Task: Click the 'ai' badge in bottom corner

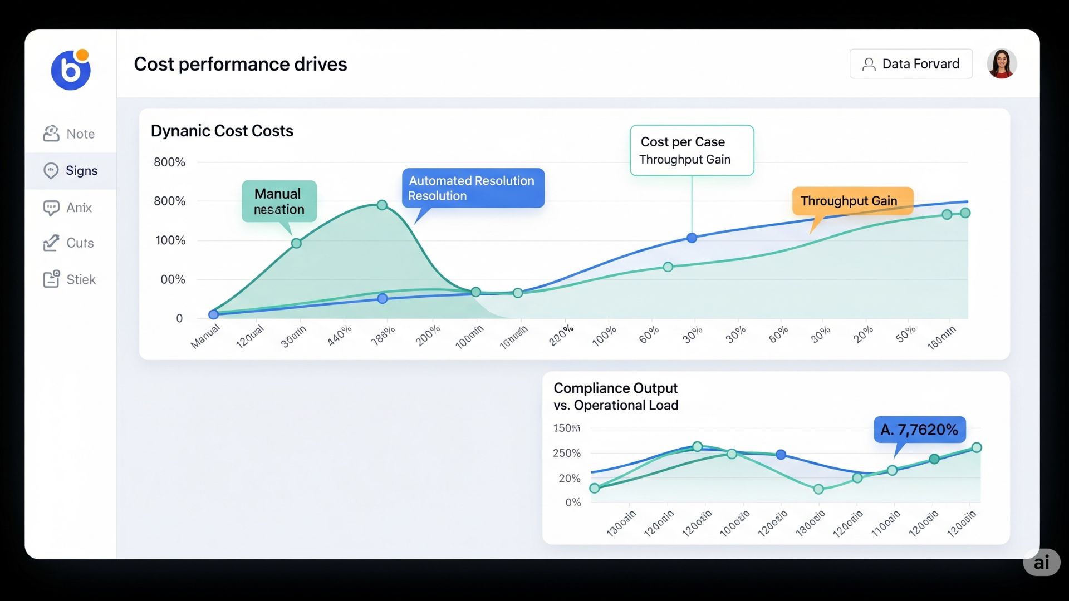Action: point(1041,563)
